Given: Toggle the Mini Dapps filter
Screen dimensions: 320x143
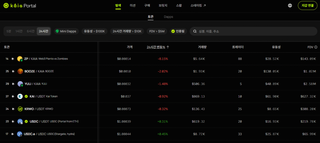Looking at the screenshot, I should click(66, 31).
